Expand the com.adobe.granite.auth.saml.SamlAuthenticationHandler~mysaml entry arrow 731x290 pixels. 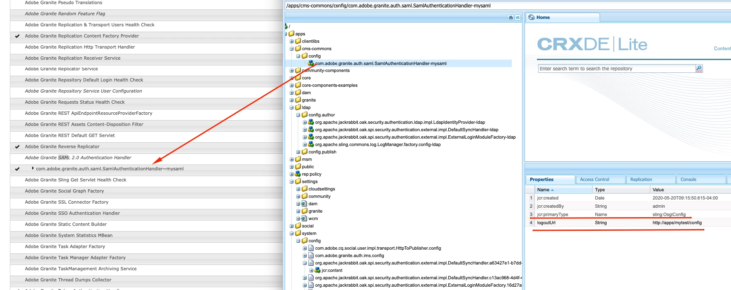[33, 168]
